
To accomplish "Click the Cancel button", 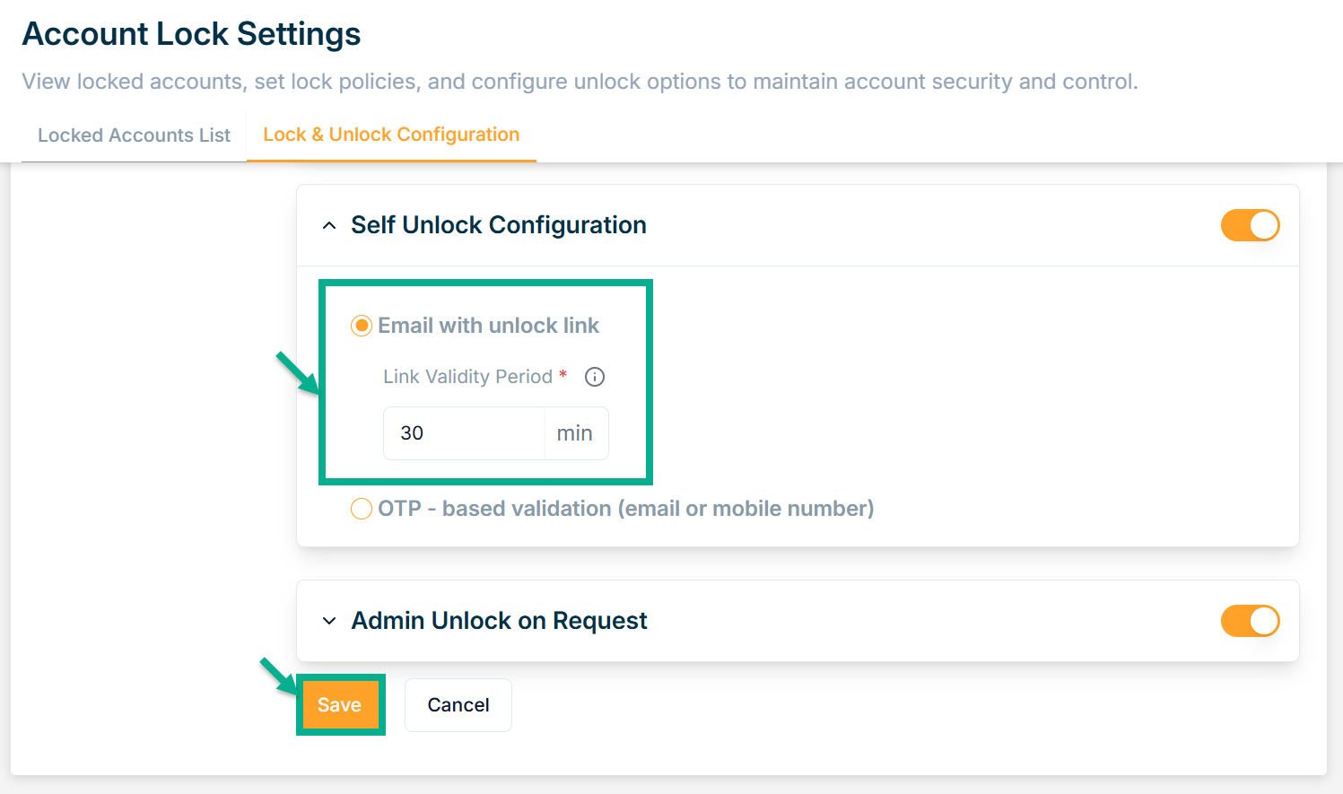I will tap(458, 705).
